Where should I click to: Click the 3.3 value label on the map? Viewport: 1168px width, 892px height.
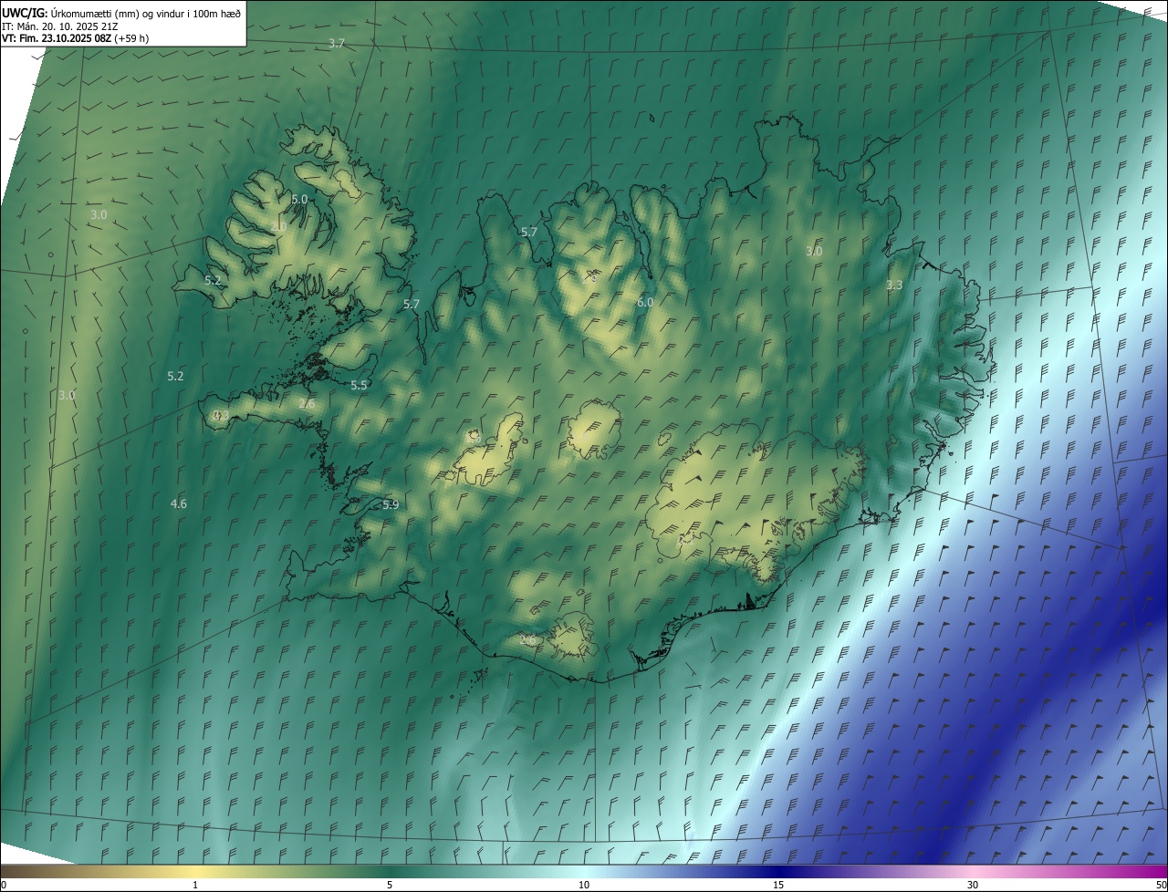894,285
